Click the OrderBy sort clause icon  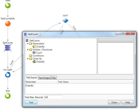pos(34,62)
